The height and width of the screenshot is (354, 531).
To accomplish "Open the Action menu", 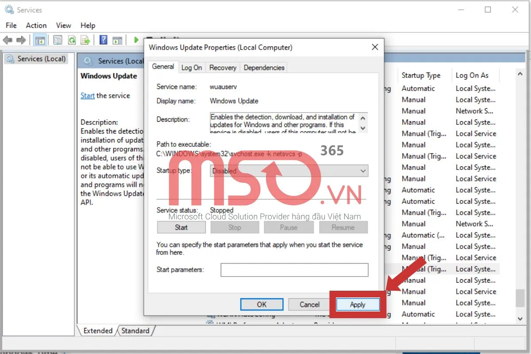I will click(x=36, y=26).
